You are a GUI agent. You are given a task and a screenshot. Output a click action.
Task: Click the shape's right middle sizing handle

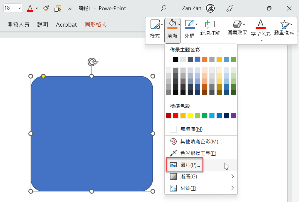coord(153,134)
